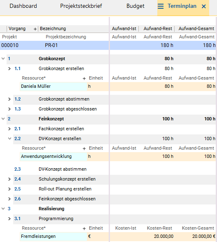Click phase number 3 link
The width and height of the screenshot is (217, 242).
pos(9,209)
